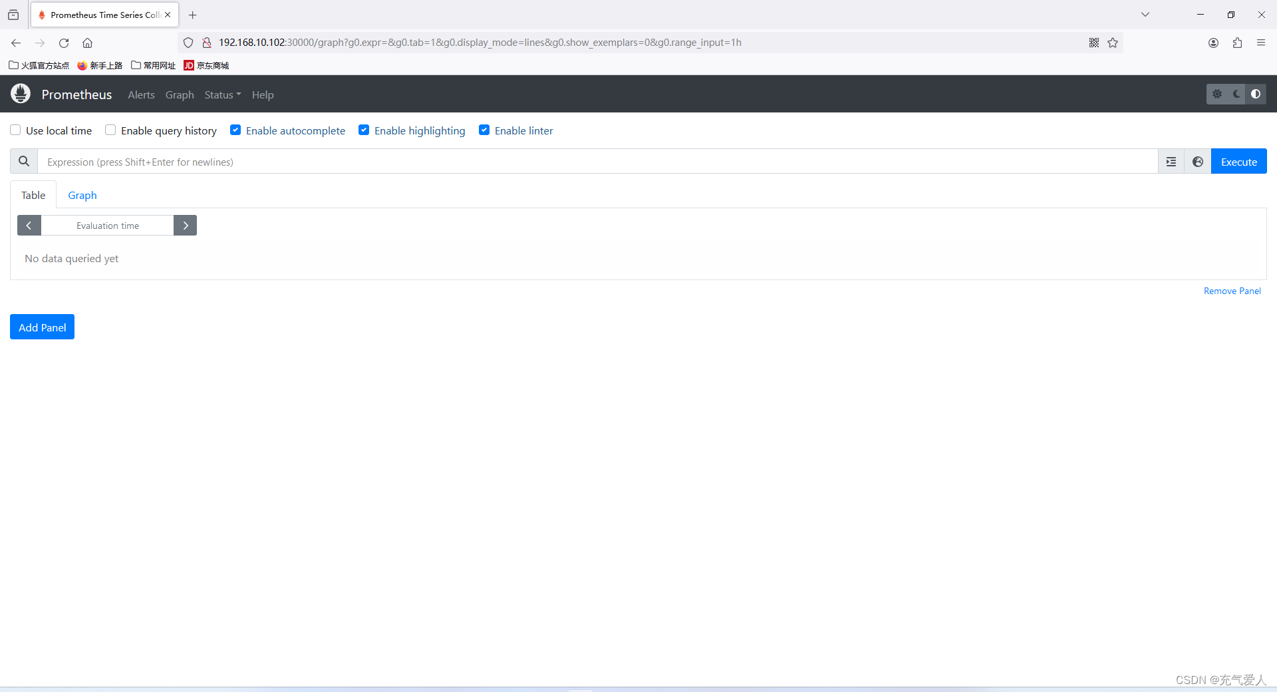Viewport: 1277px width, 692px height.
Task: Open the Help nav link
Action: (x=263, y=94)
